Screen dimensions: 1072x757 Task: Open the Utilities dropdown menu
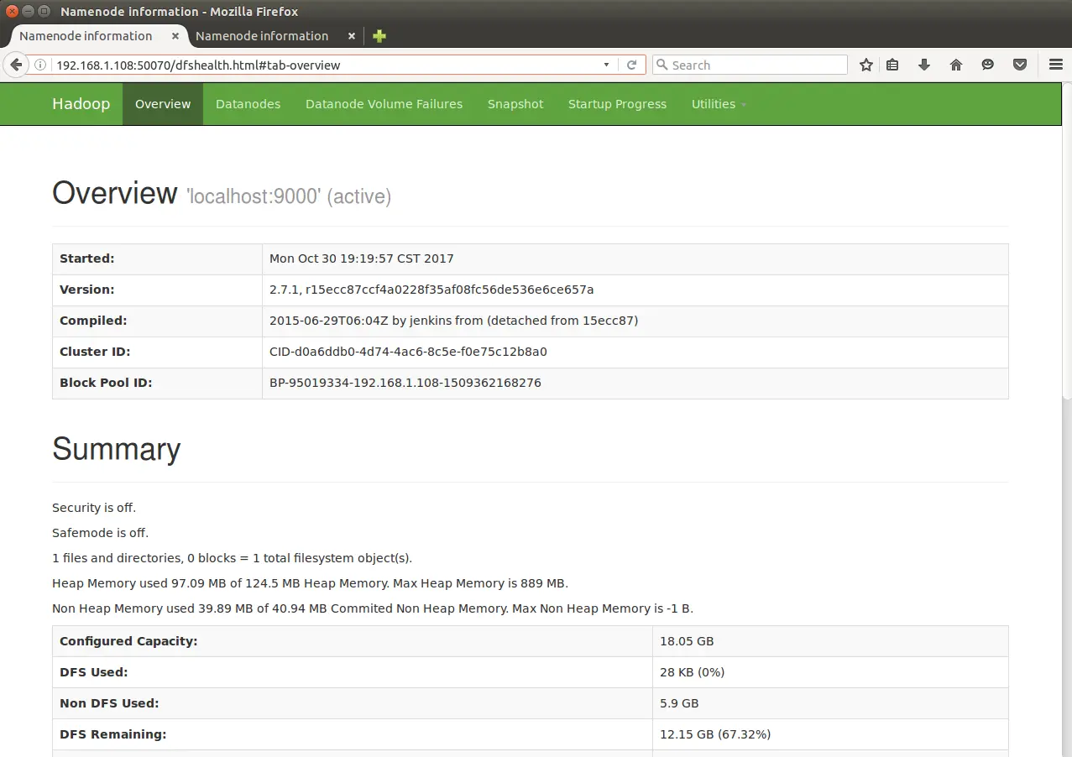tap(719, 104)
